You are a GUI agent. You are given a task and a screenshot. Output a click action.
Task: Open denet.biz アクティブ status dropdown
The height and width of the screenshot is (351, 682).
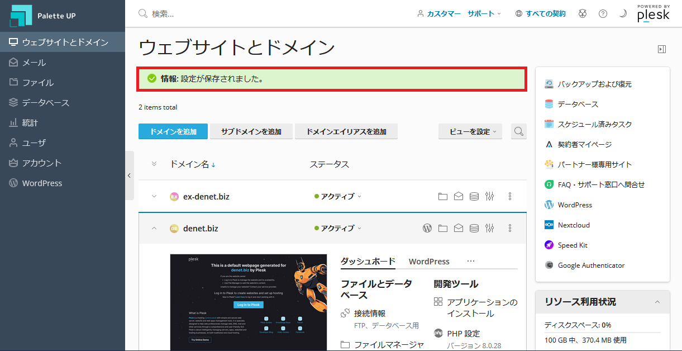(x=338, y=228)
